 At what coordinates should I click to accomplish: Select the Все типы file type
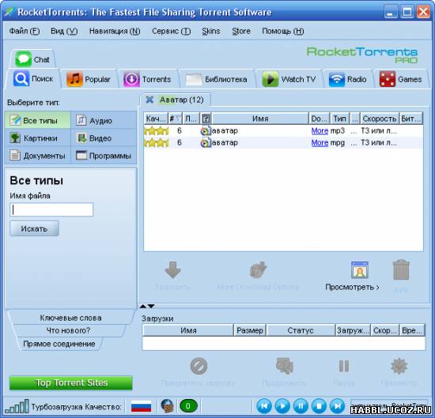click(37, 120)
